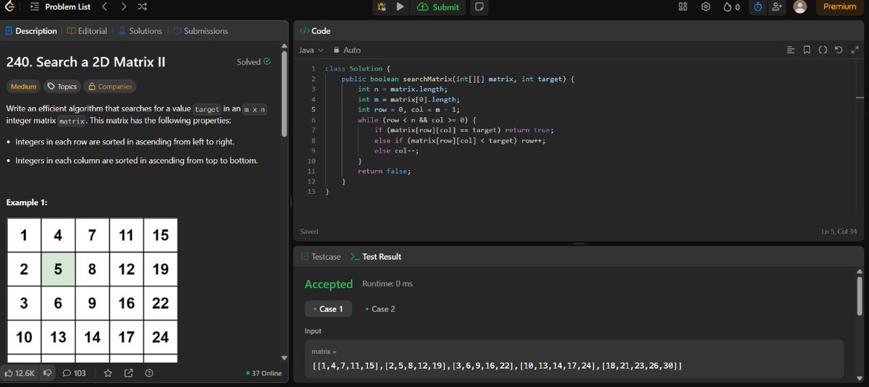Open the notes sticky icon
869x387 pixels.
(x=479, y=7)
